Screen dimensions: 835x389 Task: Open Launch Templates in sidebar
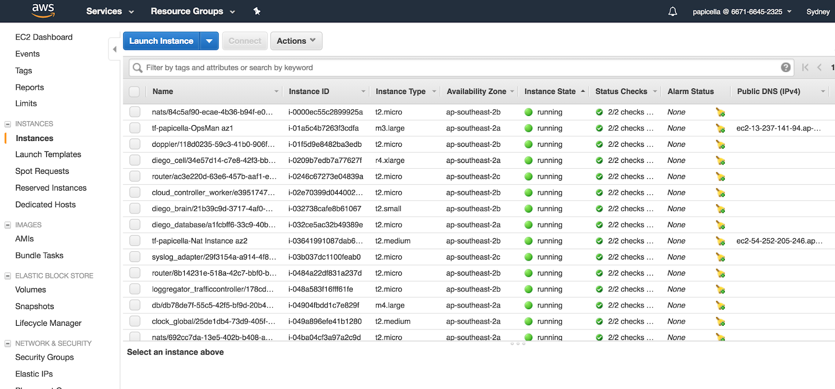(48, 155)
